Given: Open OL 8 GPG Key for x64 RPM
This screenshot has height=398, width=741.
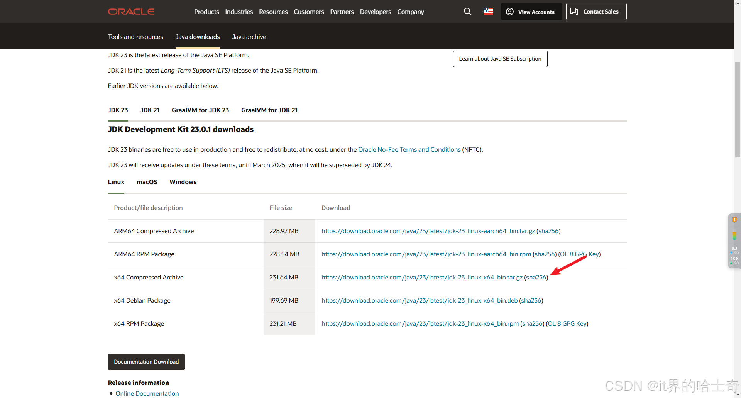Looking at the screenshot, I should point(567,323).
